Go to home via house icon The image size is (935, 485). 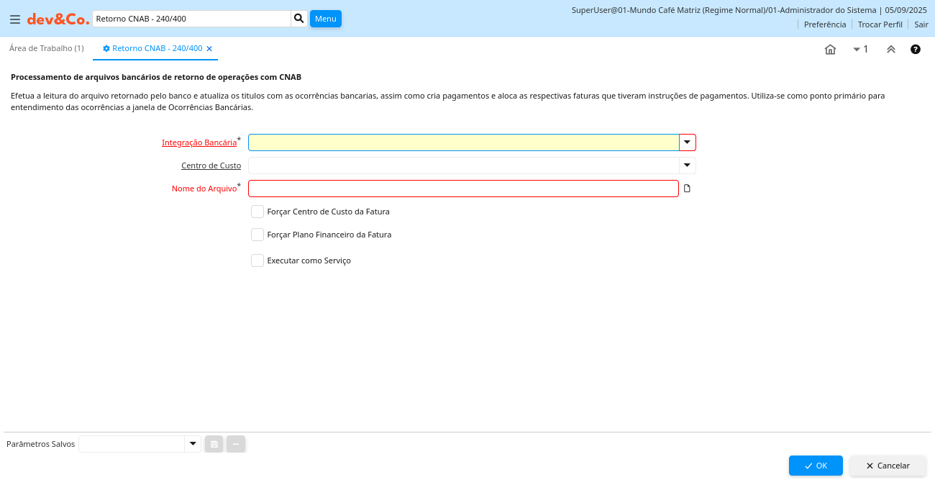[830, 50]
